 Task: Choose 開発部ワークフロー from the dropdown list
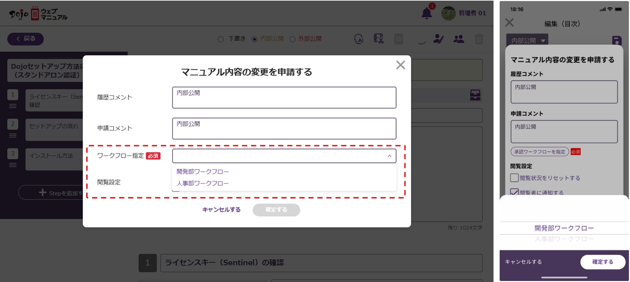pos(203,172)
